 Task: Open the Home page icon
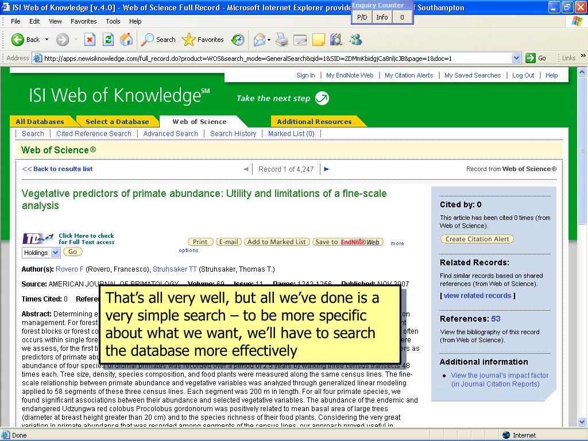tap(126, 40)
